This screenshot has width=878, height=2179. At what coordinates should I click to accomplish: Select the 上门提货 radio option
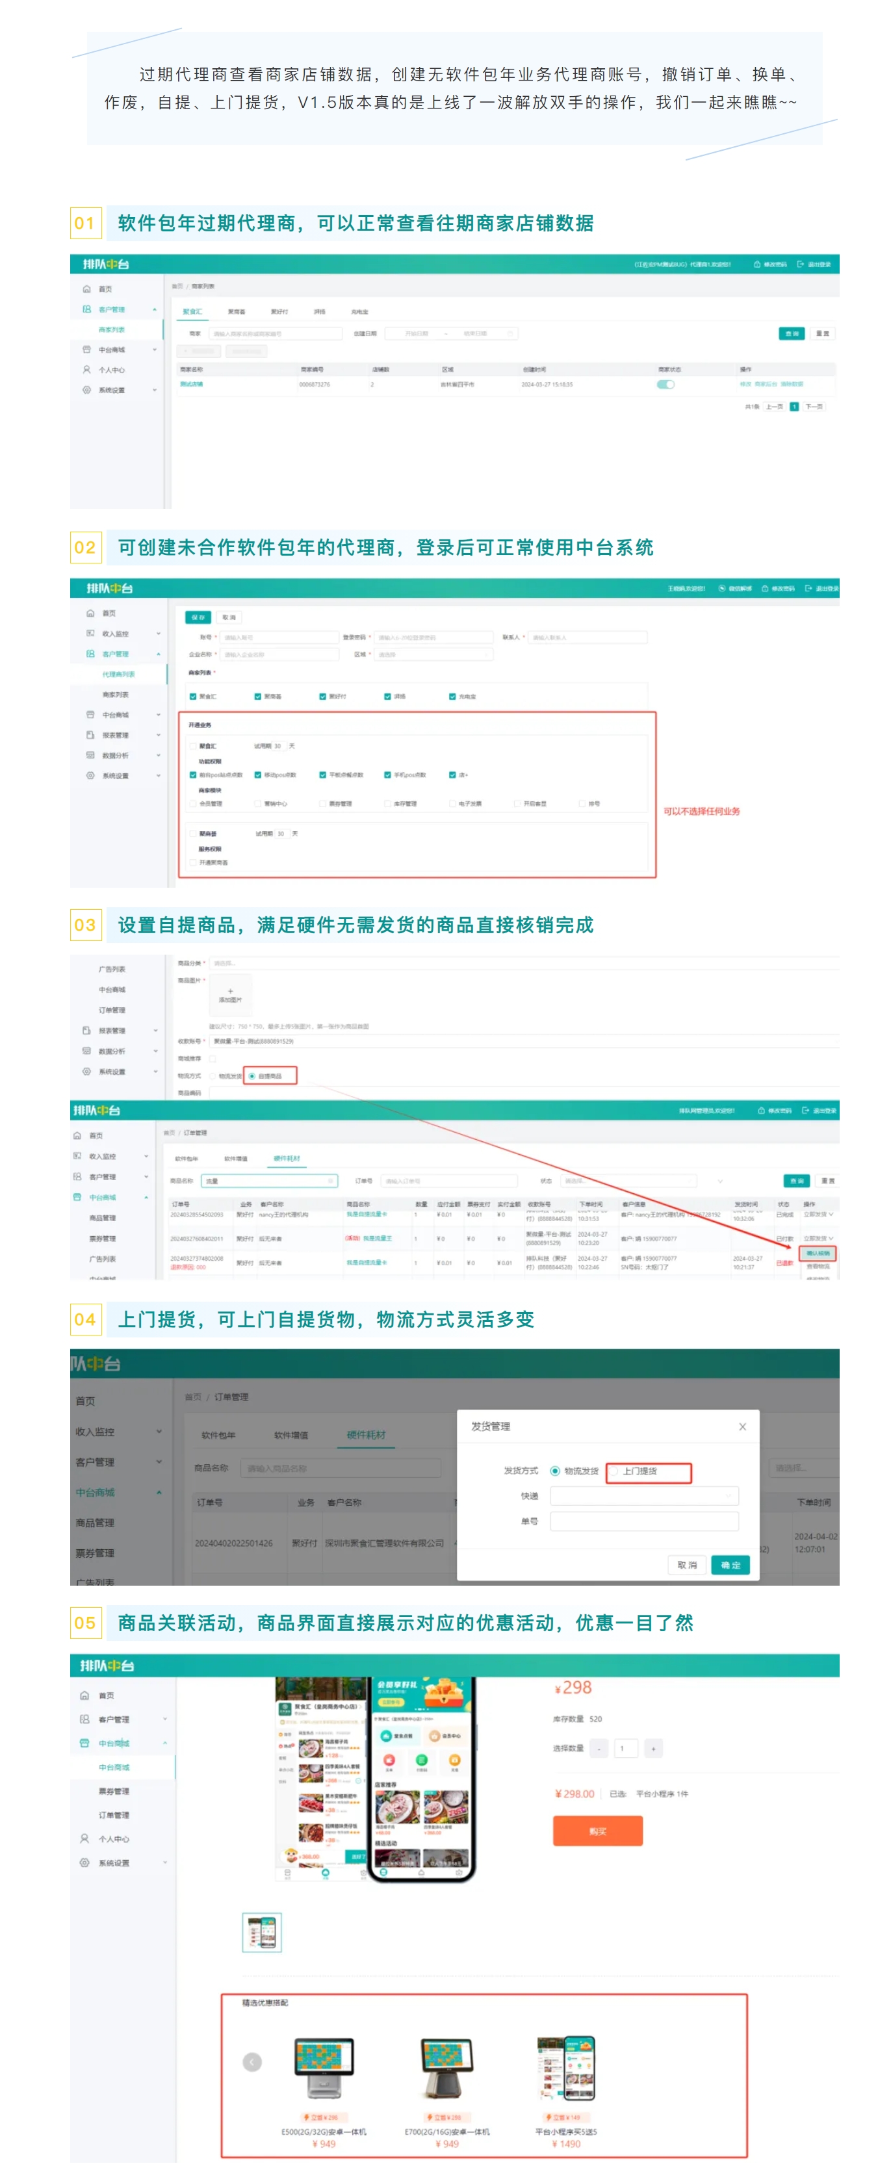[615, 1471]
